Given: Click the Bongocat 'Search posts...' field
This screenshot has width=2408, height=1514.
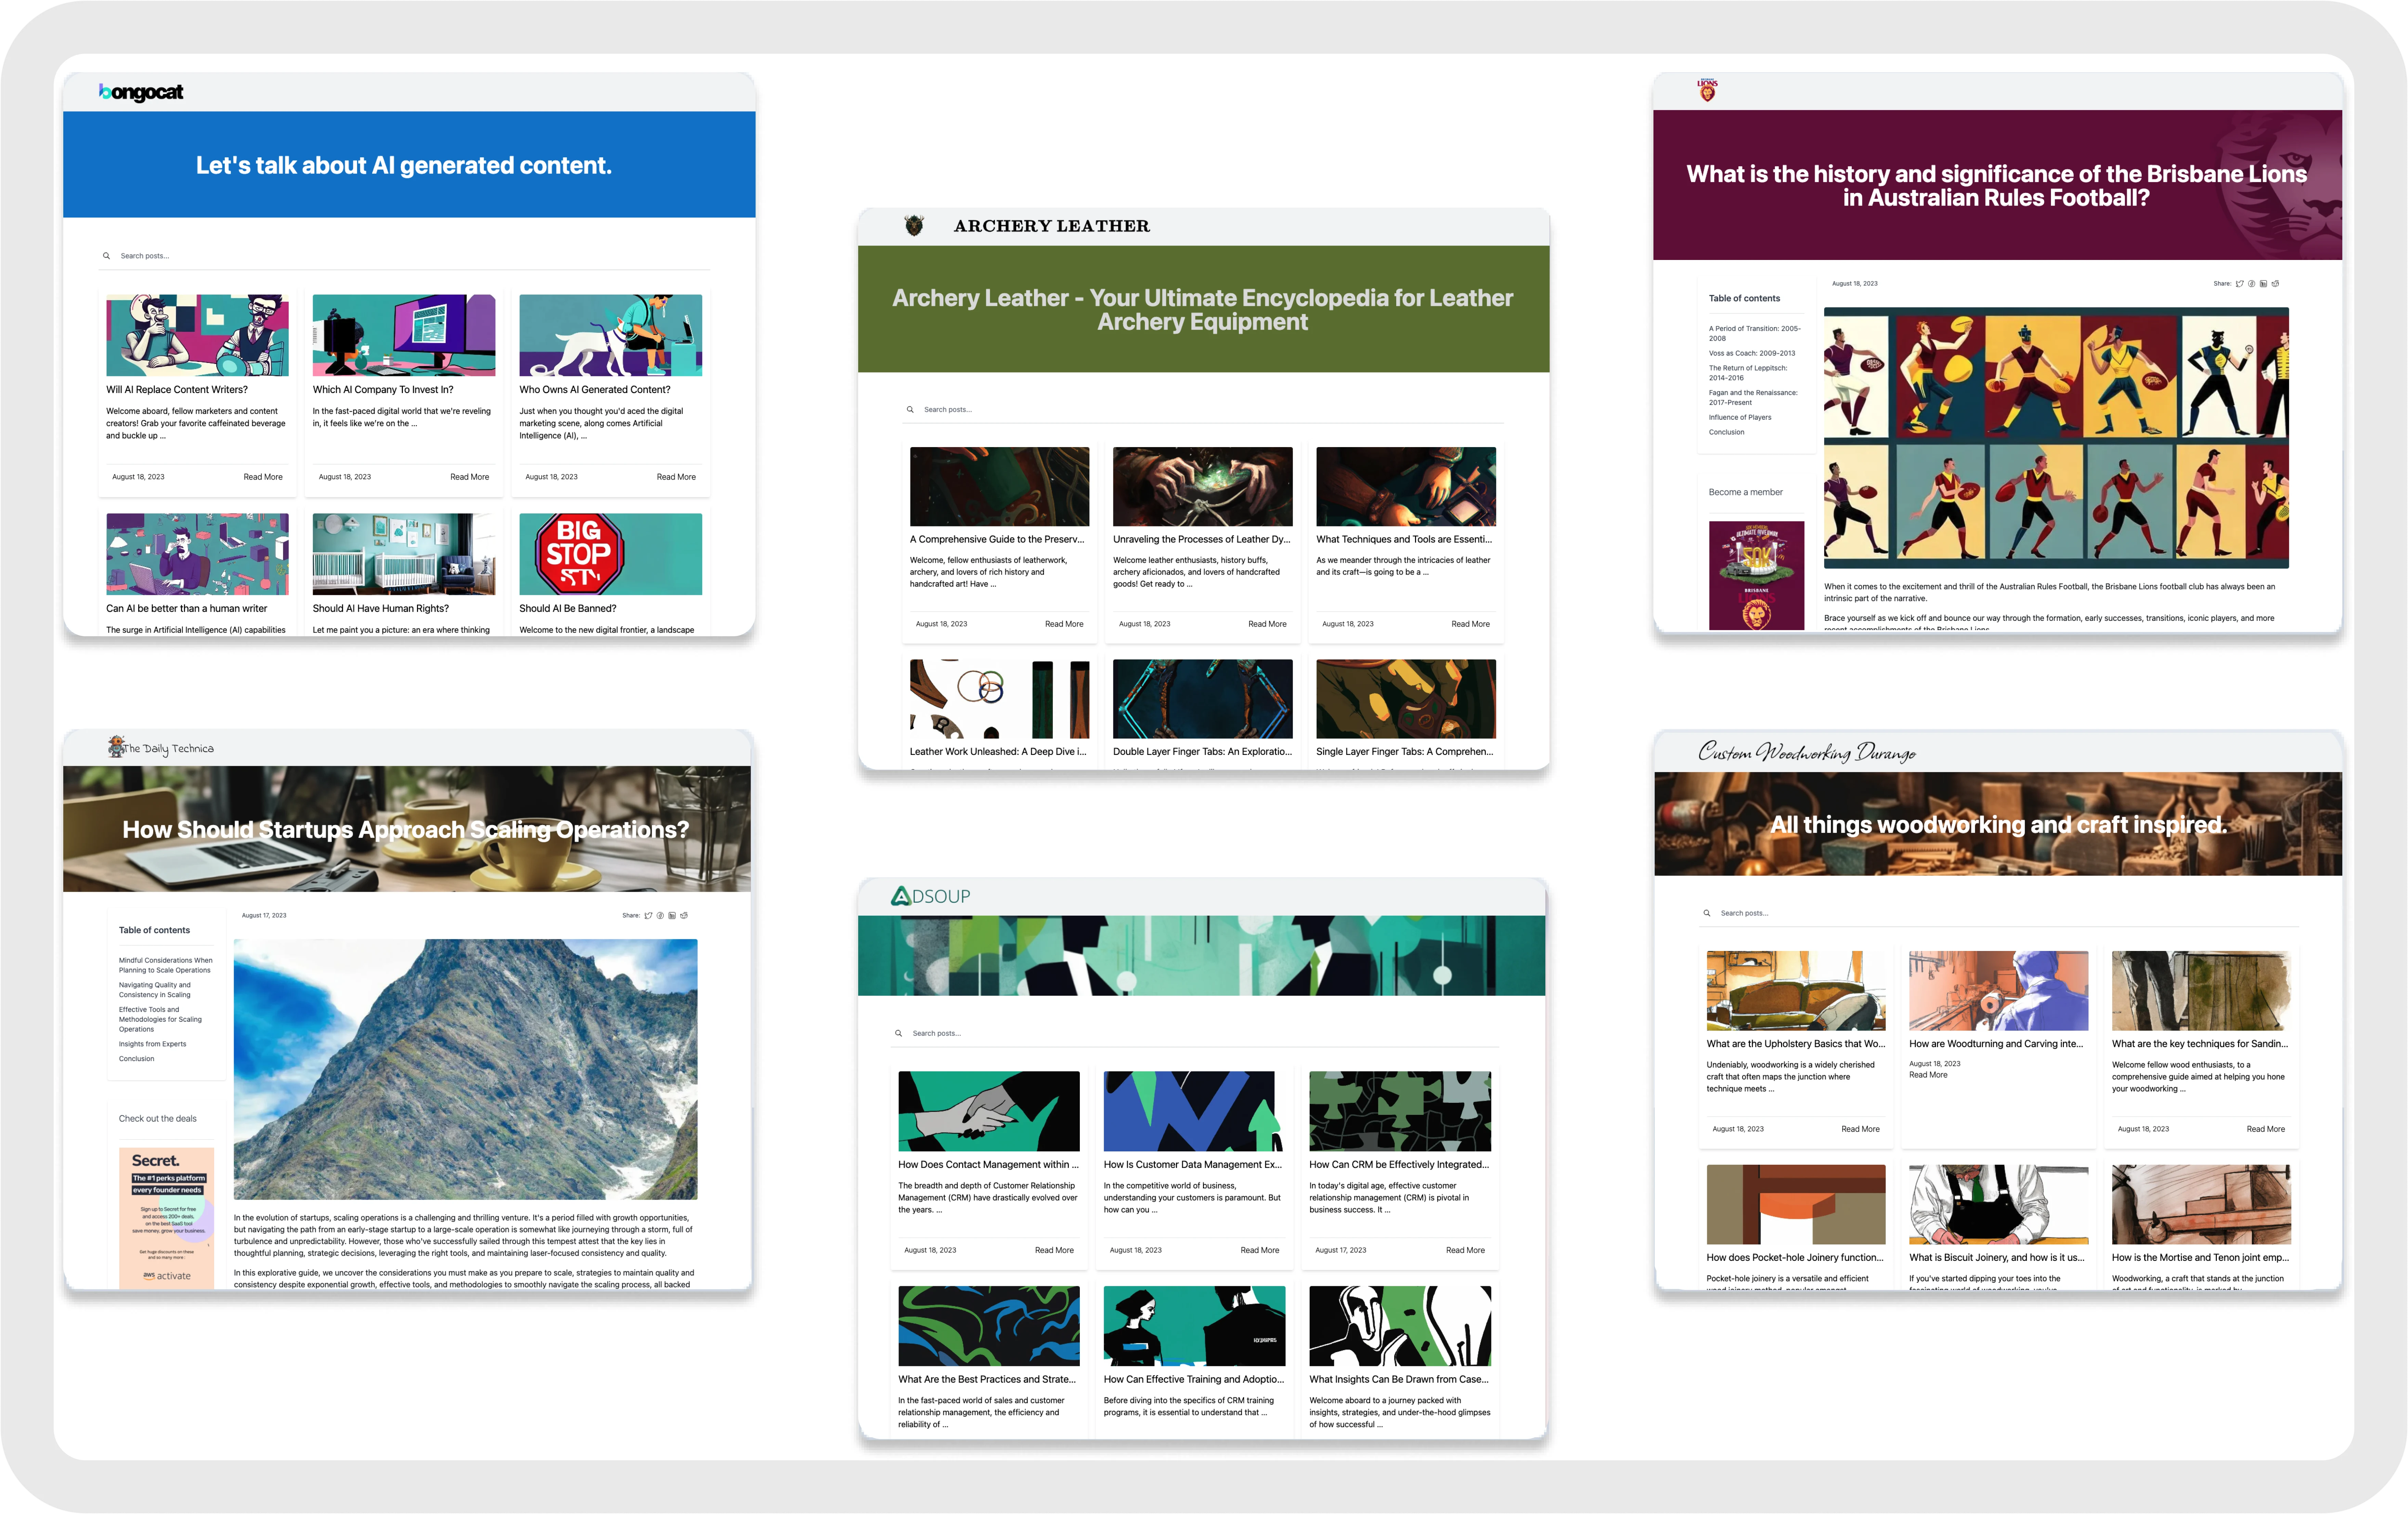Looking at the screenshot, I should tap(400, 256).
